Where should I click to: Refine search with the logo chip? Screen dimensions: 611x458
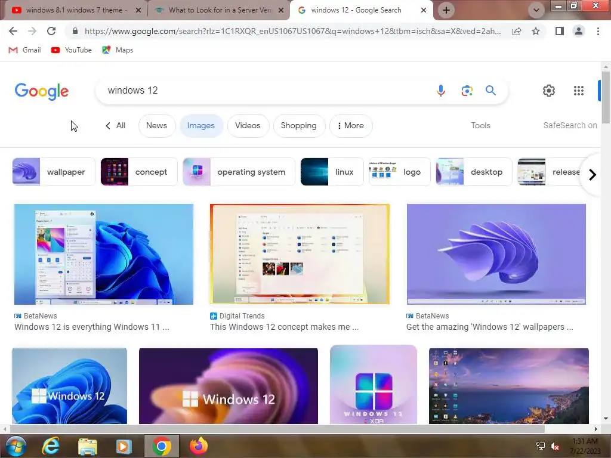point(399,172)
